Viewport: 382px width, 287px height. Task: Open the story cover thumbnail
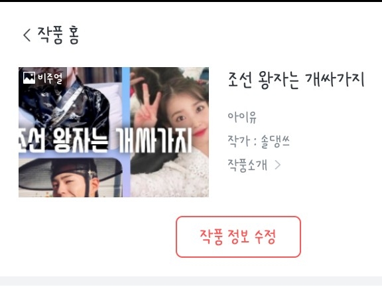click(x=113, y=132)
